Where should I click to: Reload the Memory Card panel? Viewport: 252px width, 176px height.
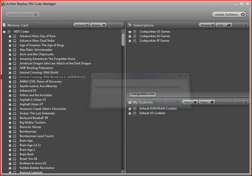[x=82, y=25]
